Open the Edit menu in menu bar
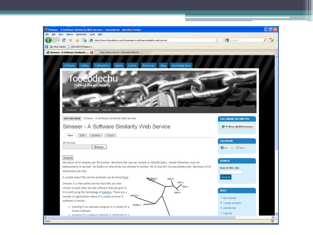The image size is (313, 235). (x=54, y=34)
